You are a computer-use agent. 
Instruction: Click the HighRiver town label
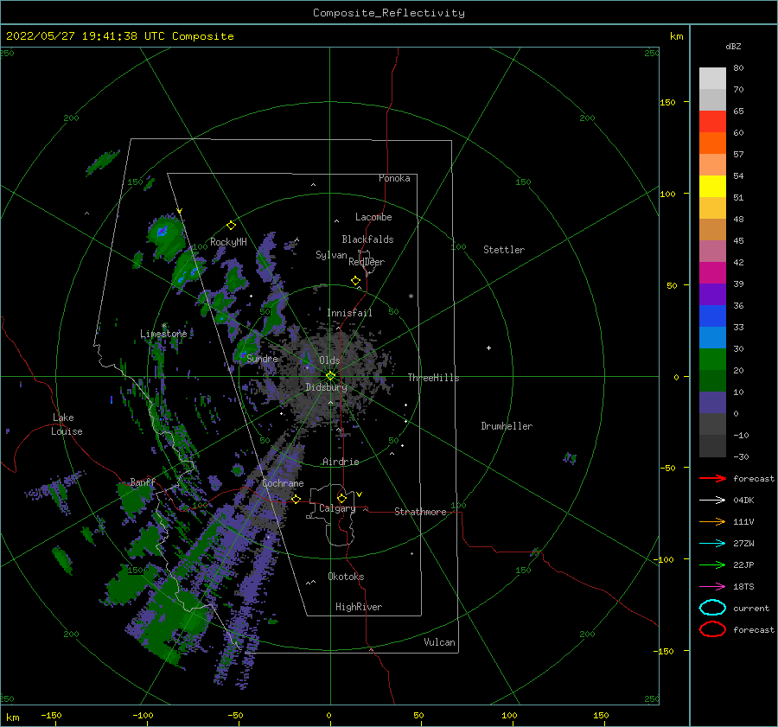(359, 607)
